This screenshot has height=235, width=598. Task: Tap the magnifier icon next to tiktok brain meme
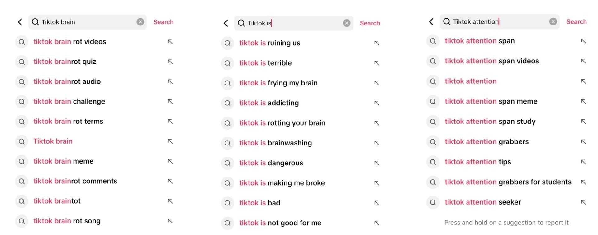point(21,161)
